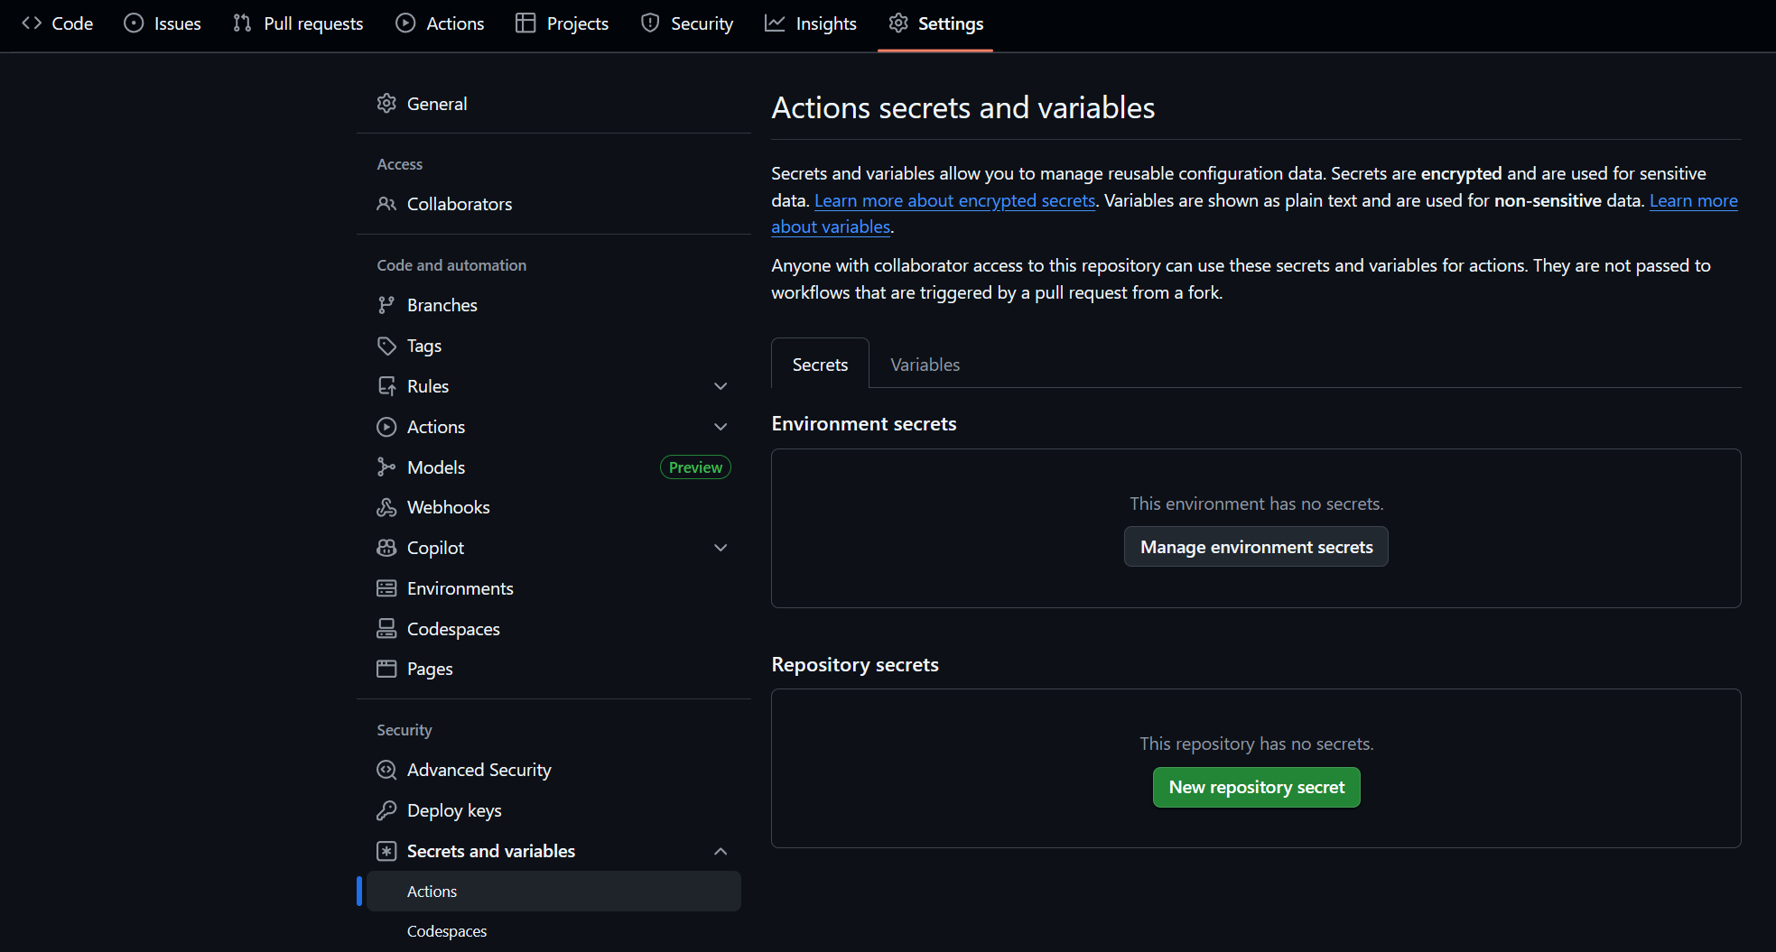Image resolution: width=1776 pixels, height=952 pixels.
Task: Click the Tags label icon
Action: click(386, 346)
